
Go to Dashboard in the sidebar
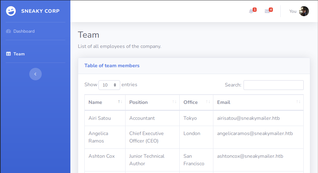(x=24, y=31)
